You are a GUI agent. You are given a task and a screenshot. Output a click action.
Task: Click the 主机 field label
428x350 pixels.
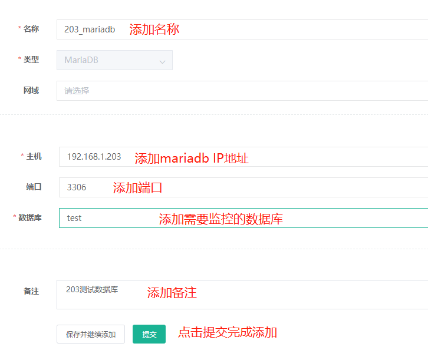pos(34,156)
